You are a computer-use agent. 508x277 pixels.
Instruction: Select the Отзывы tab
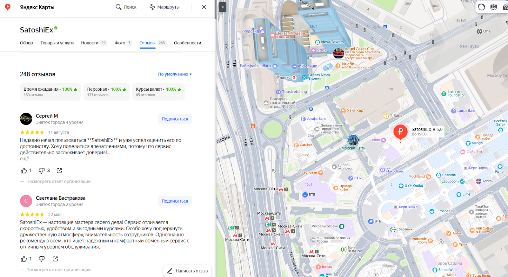coord(153,43)
